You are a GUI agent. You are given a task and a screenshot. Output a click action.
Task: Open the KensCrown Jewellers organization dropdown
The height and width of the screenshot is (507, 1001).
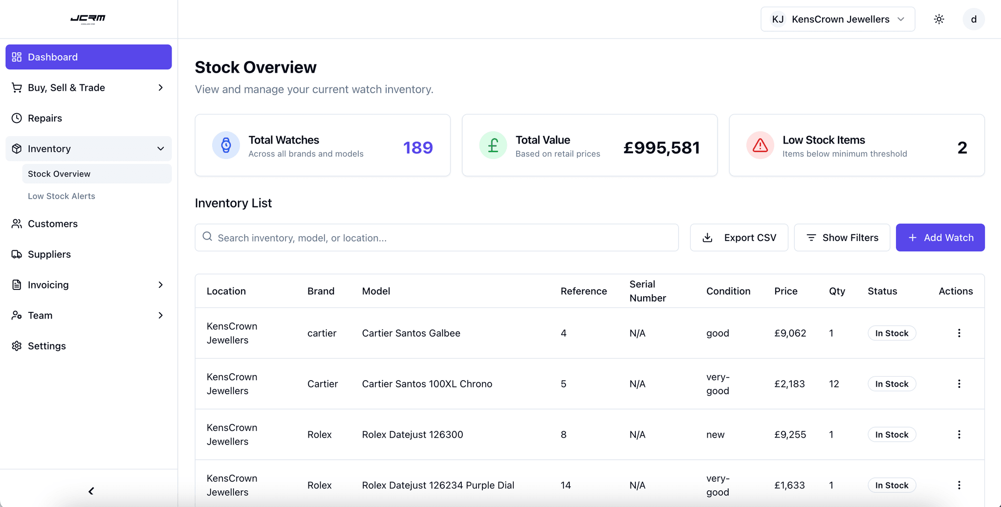(837, 19)
